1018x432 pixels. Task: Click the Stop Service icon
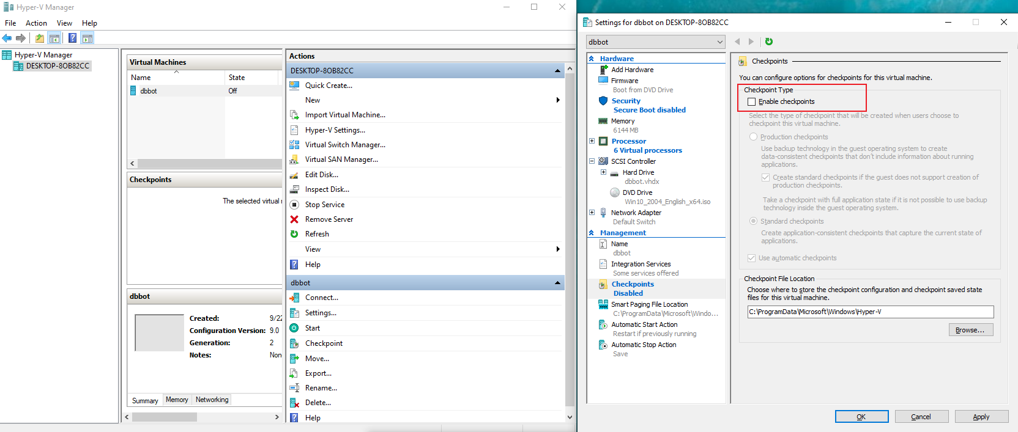pos(294,205)
